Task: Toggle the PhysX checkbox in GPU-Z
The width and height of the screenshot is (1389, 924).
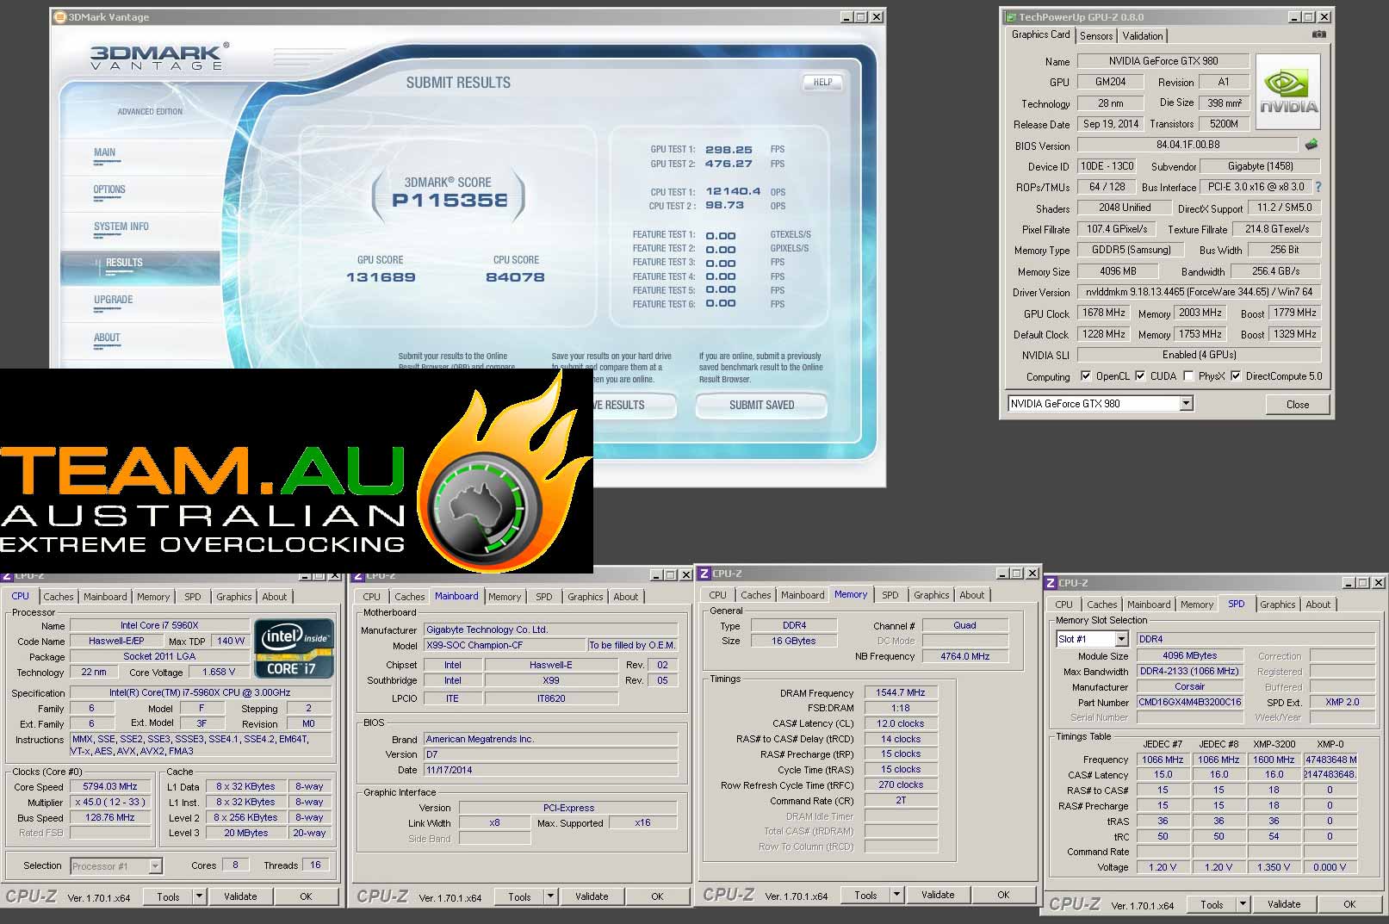Action: pos(1188,375)
